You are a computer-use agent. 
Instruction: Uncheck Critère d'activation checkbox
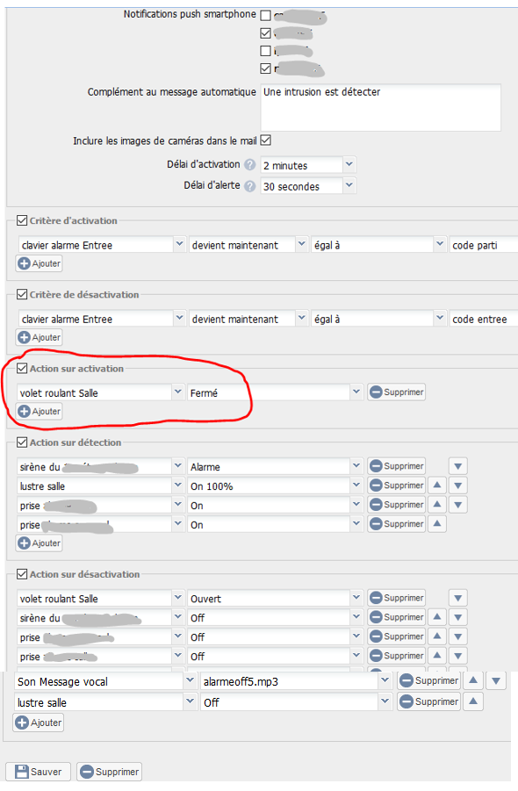pyautogui.click(x=22, y=220)
